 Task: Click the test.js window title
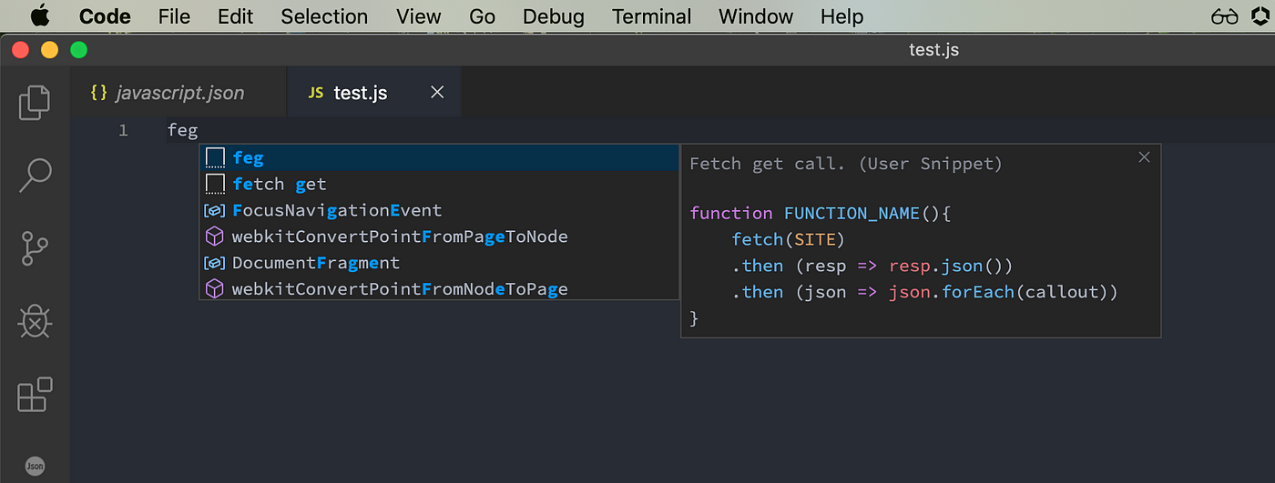[933, 50]
